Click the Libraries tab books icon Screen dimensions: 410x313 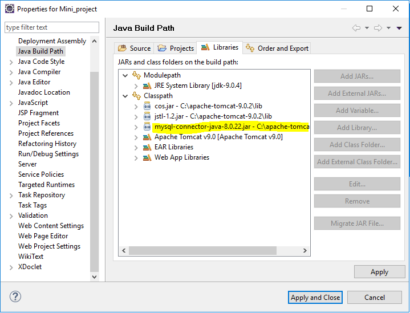tap(205, 47)
